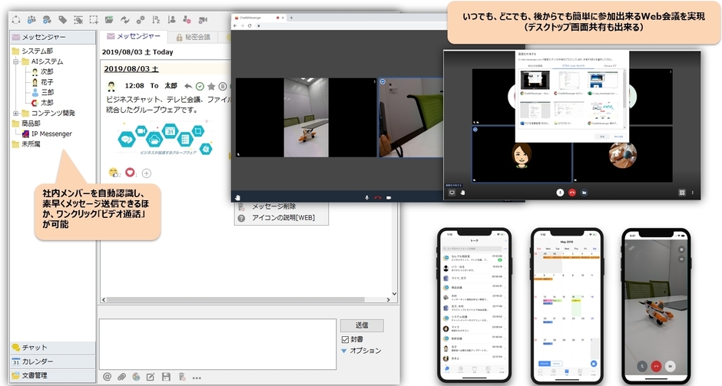
Task: Select メッセージ削除 from context menu
Action: [x=273, y=206]
